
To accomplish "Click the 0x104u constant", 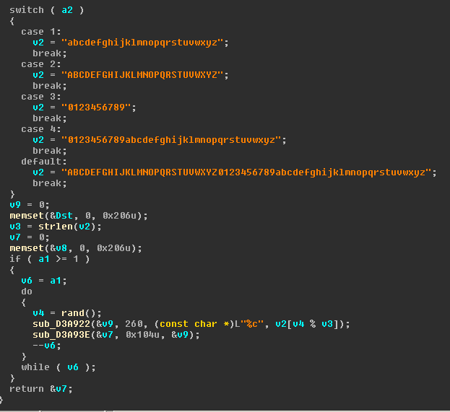I will pyautogui.click(x=142, y=335).
